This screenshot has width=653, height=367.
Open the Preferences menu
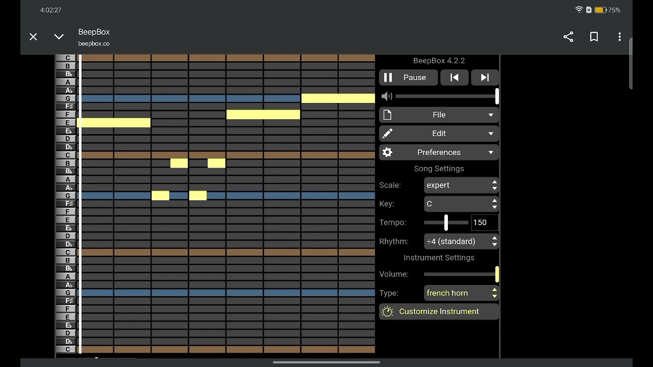(439, 152)
